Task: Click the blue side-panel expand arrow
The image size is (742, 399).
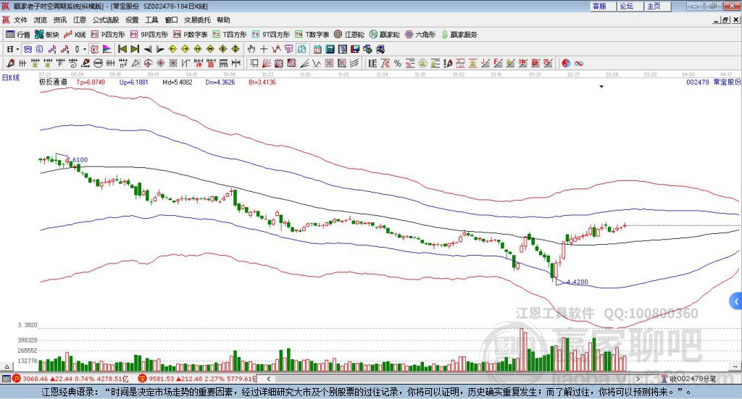Action: click(x=736, y=302)
